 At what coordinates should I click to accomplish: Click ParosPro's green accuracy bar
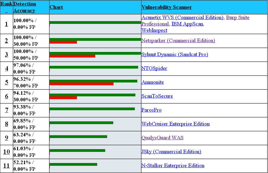coord(92,109)
